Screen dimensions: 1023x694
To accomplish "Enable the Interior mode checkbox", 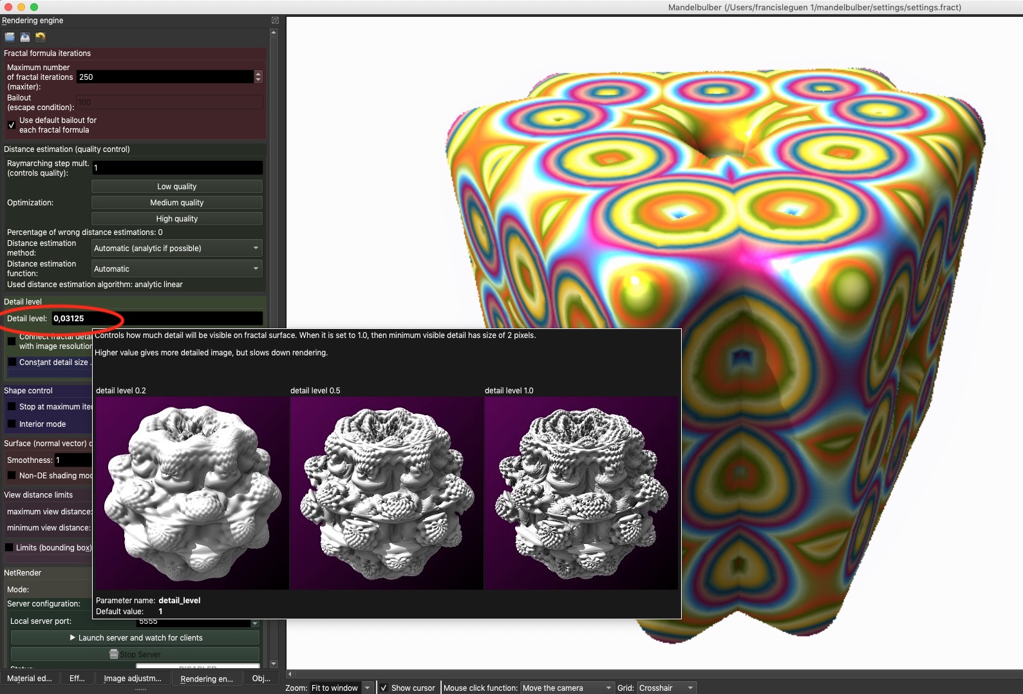I will pos(12,424).
